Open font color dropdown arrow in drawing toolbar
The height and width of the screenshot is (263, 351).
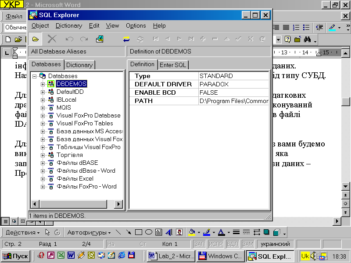[229, 233]
